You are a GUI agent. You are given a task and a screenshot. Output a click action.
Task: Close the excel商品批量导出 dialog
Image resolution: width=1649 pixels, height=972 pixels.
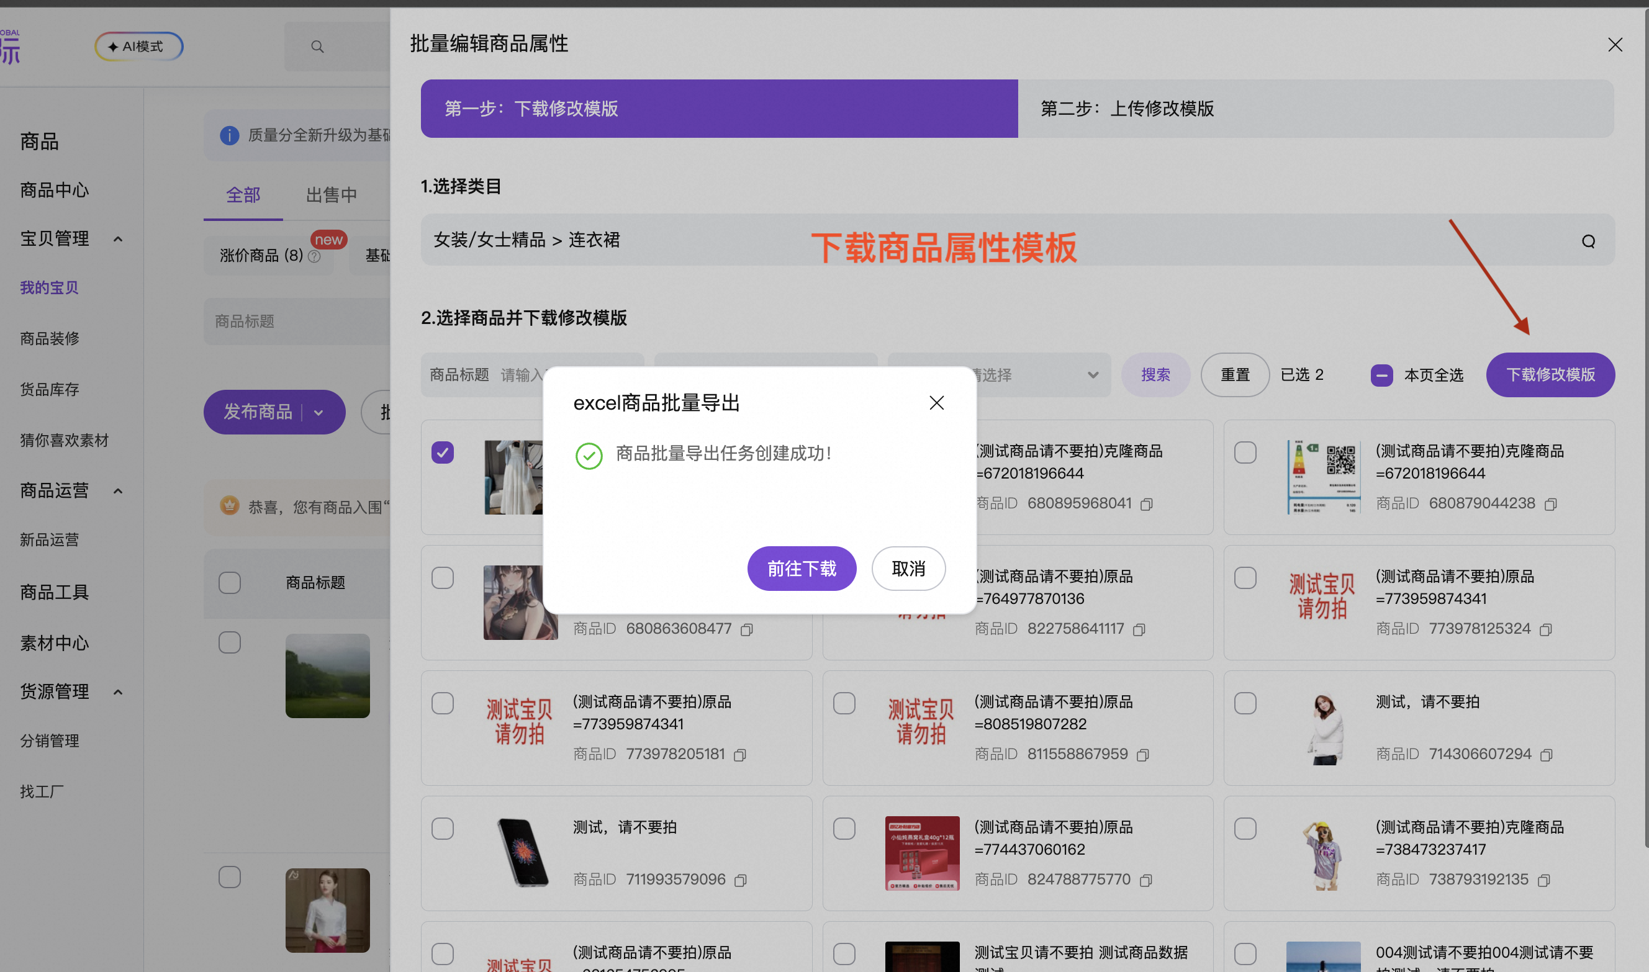point(936,402)
